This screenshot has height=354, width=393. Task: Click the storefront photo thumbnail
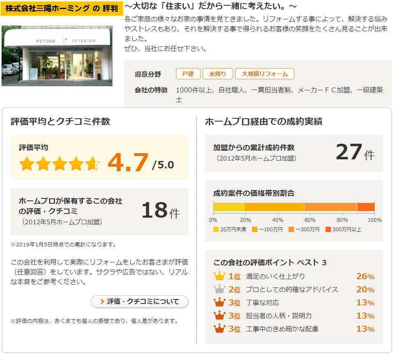click(x=57, y=55)
